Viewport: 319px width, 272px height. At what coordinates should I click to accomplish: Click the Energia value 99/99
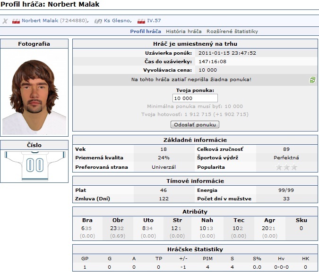286,190
